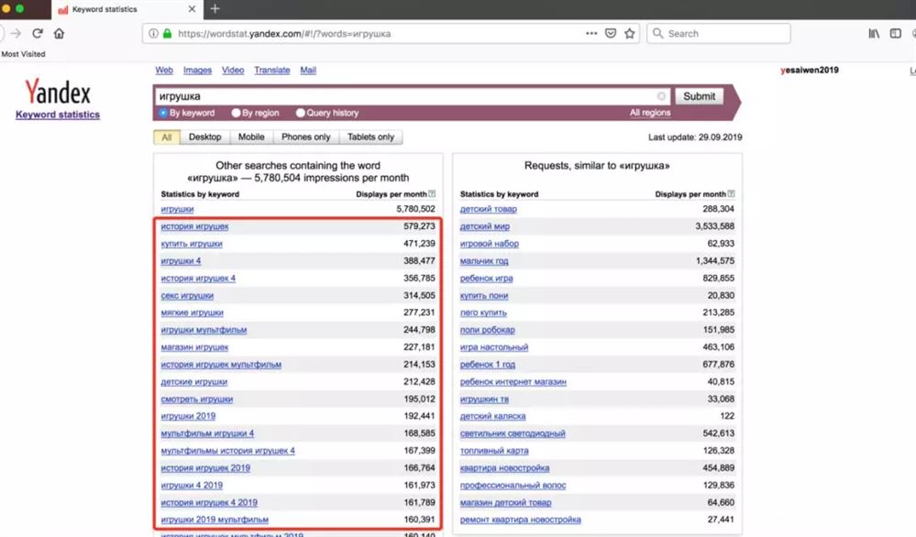Open the All regions selector link
The height and width of the screenshot is (537, 916).
click(650, 113)
